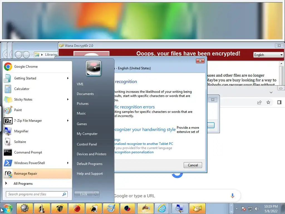The image size is (285, 214).
Task: Click Chrome's share page icon
Action: click(259, 102)
